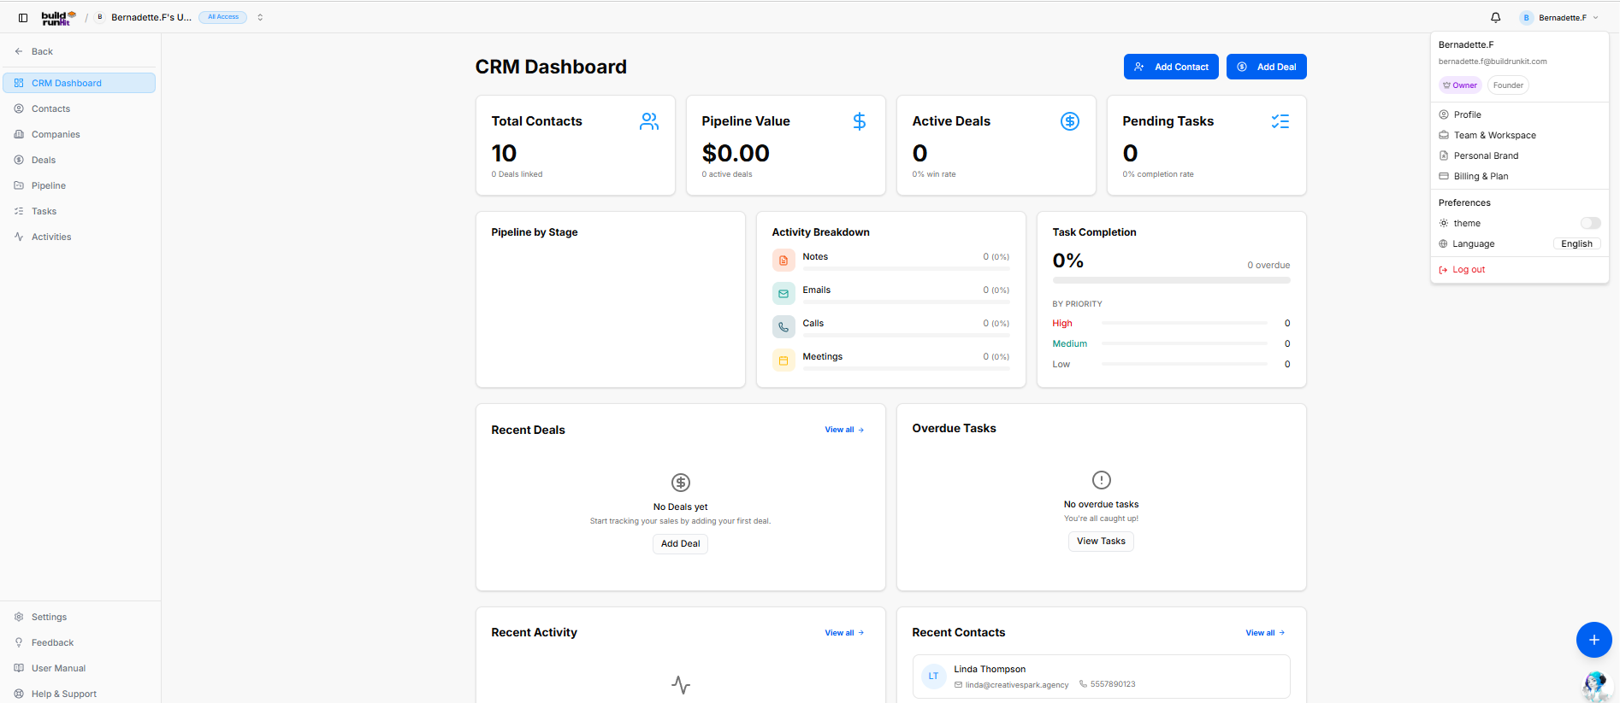The width and height of the screenshot is (1620, 703).
Task: Click the Add Contact button
Action: click(x=1171, y=67)
